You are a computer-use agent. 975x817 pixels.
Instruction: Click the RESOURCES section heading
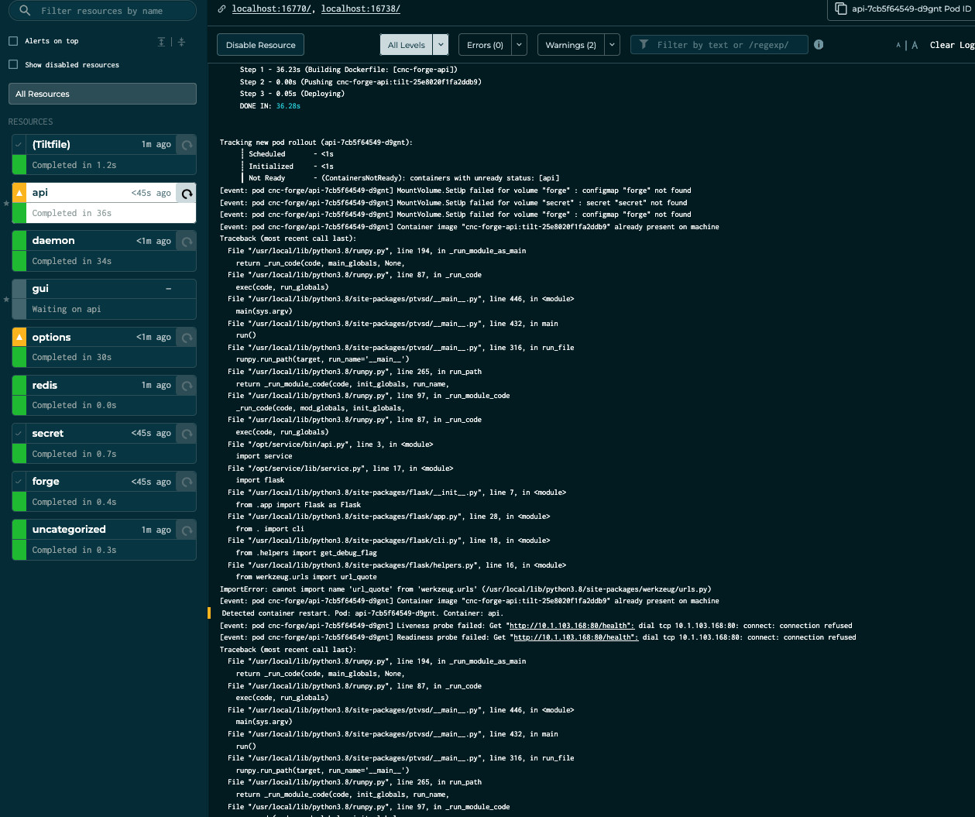click(30, 122)
